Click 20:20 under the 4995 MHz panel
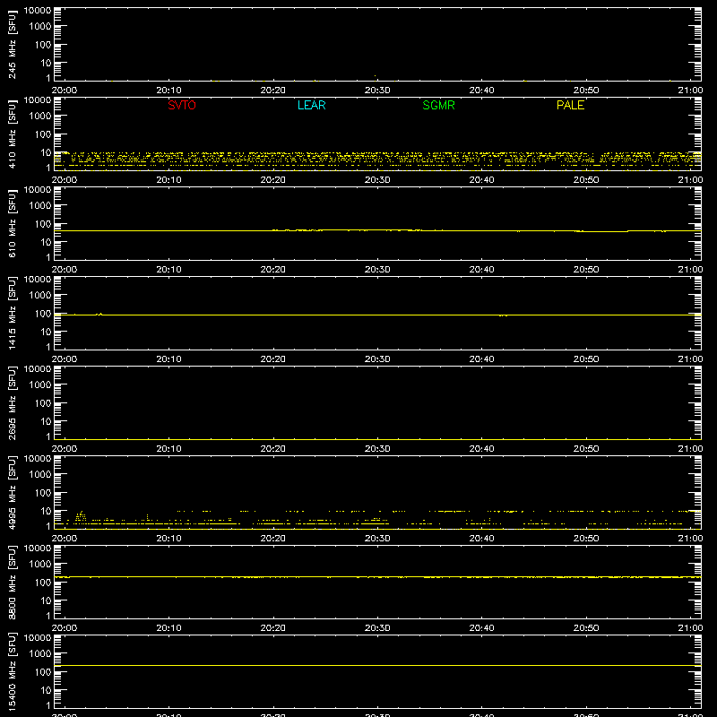The image size is (717, 717). click(x=273, y=539)
